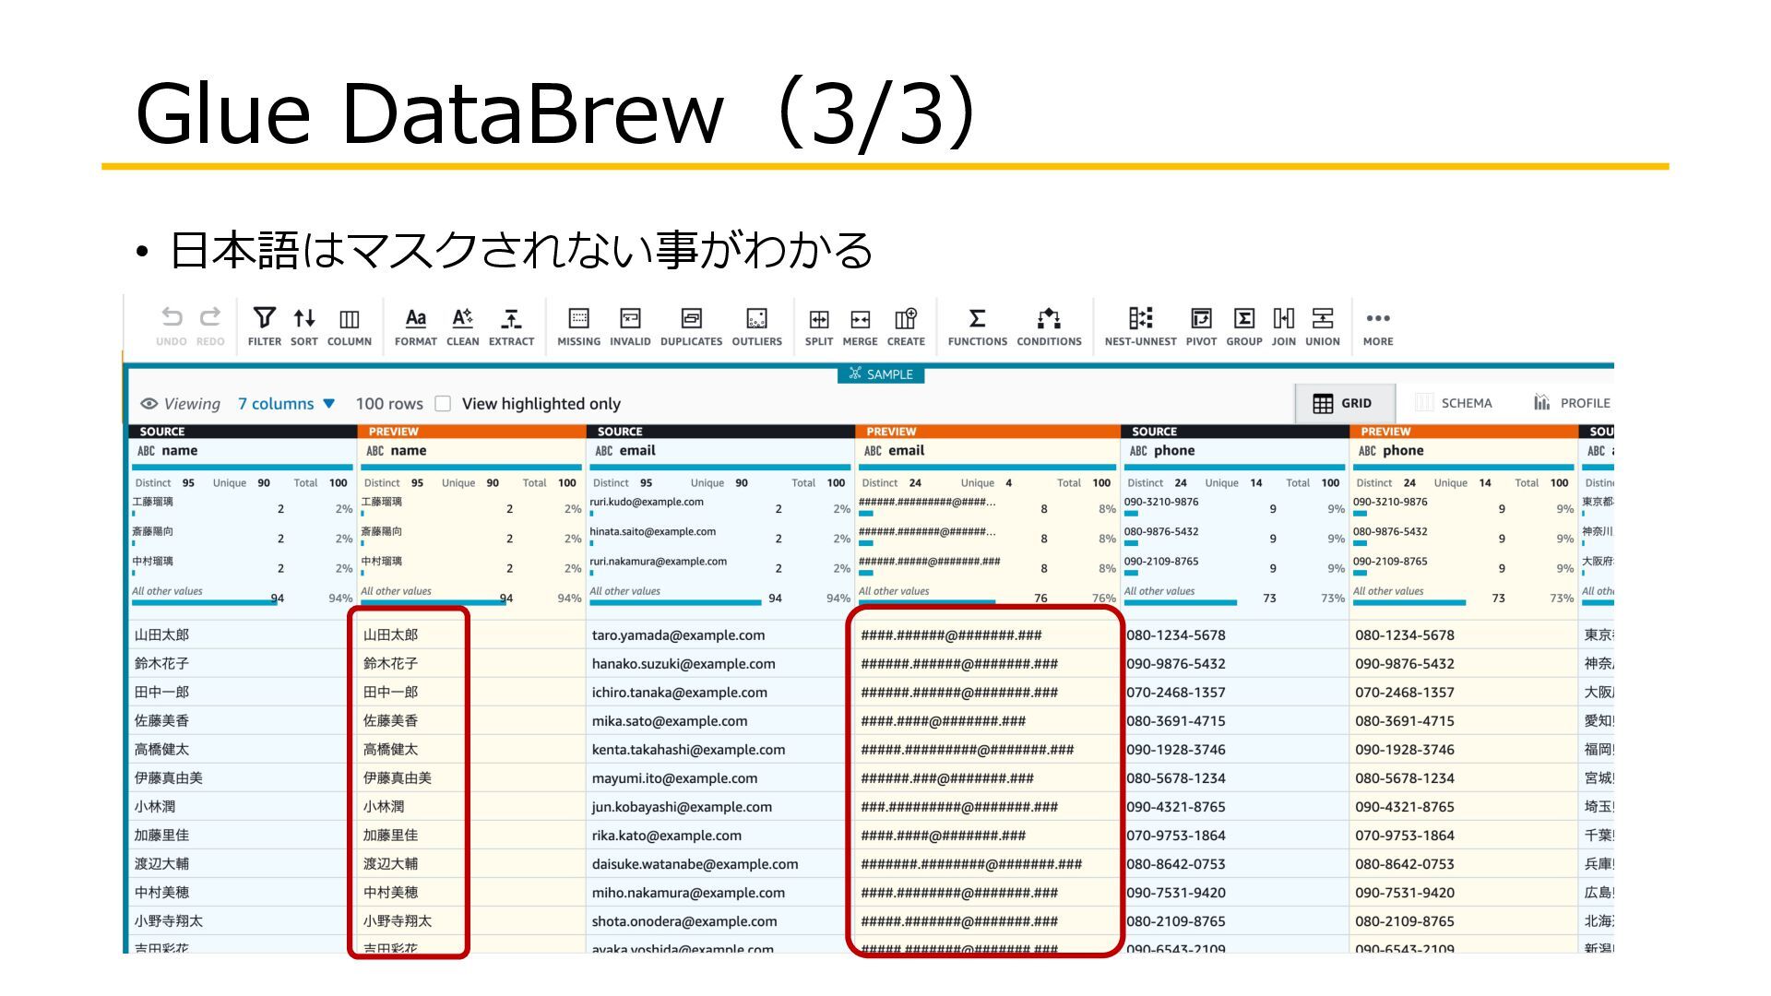1771x996 pixels.
Task: Open the Pivot tool
Action: (1200, 319)
